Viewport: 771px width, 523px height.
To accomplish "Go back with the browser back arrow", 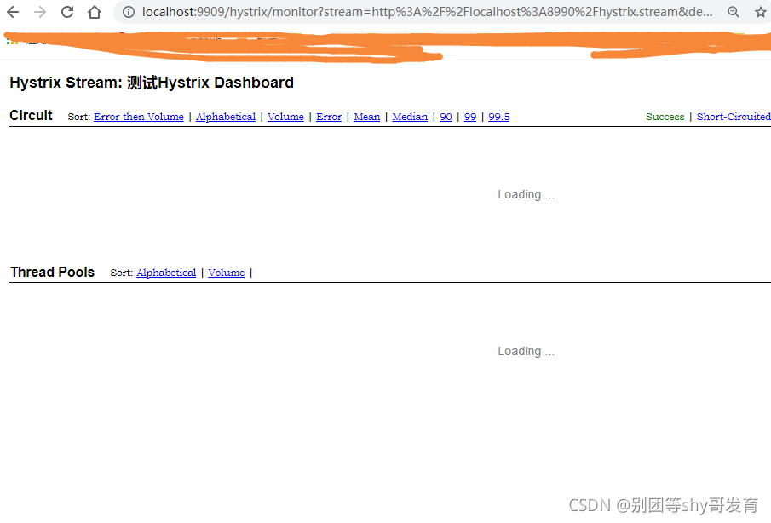I will (13, 12).
